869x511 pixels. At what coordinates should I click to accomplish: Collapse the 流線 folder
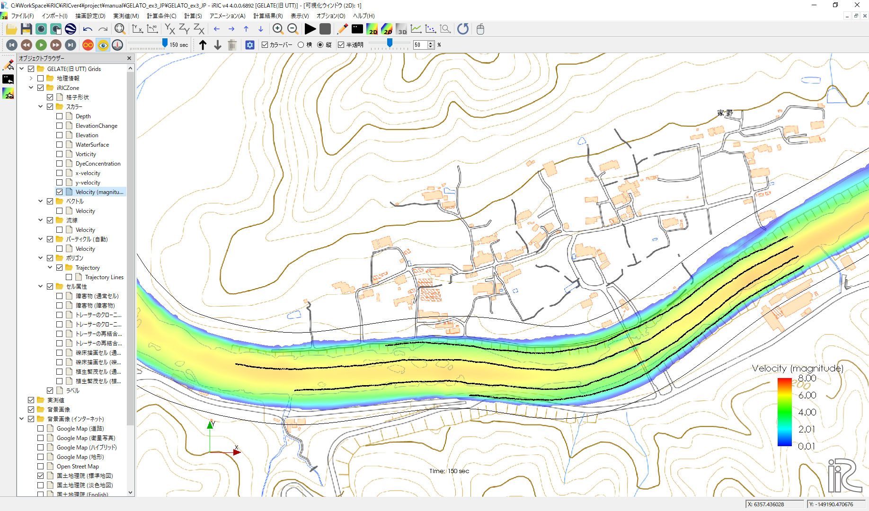point(41,220)
